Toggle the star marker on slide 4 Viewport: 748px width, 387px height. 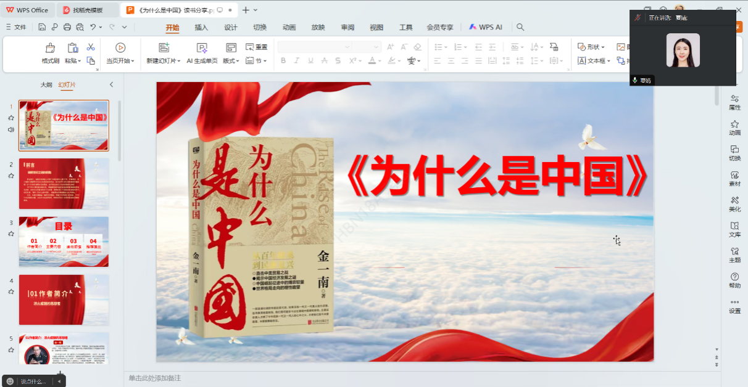point(11,292)
